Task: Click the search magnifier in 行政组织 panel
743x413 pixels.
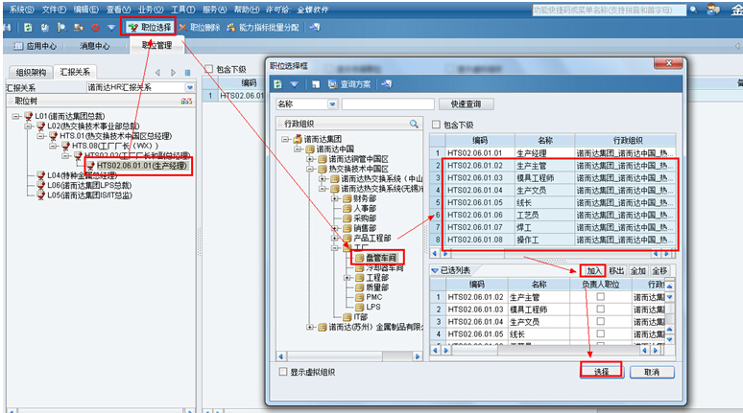Action: [x=414, y=124]
